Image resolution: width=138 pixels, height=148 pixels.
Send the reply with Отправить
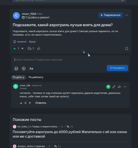pos(117,68)
